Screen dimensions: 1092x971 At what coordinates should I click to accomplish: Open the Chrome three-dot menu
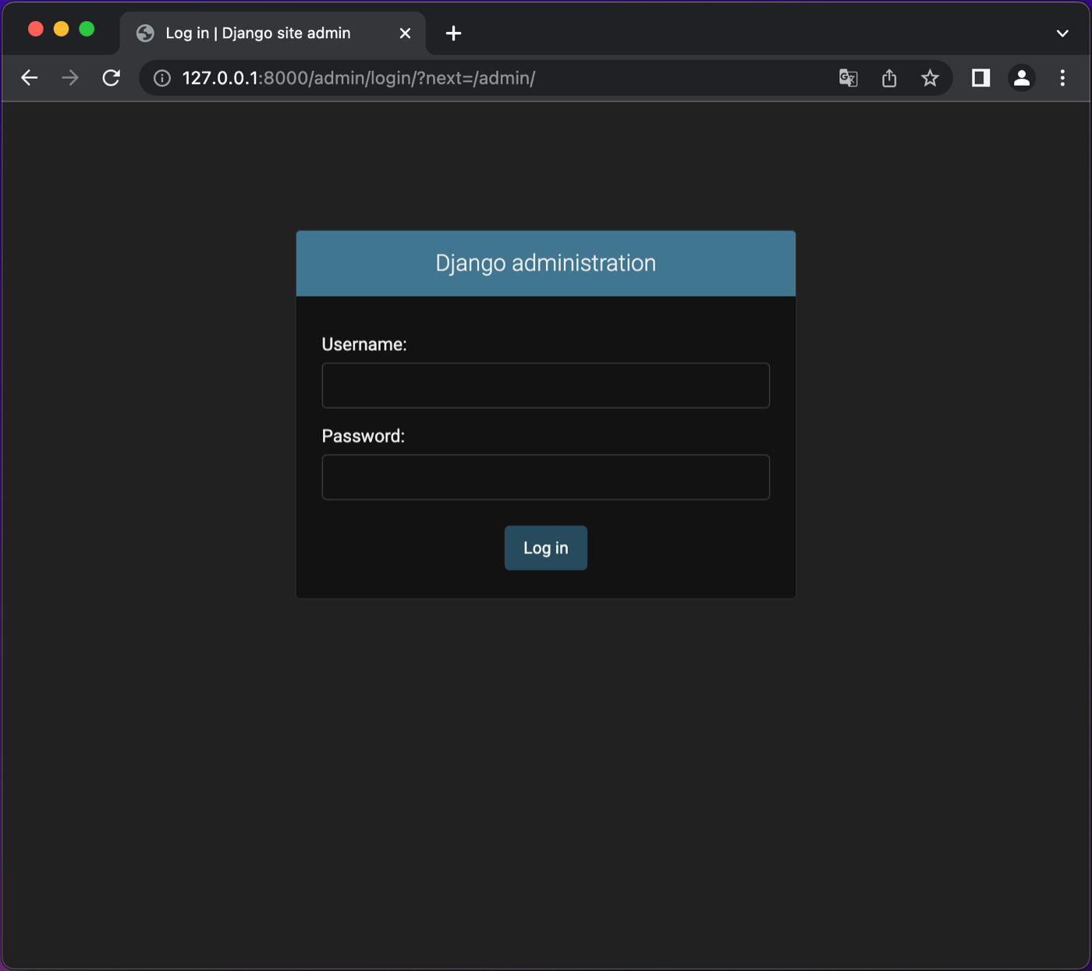(x=1062, y=78)
